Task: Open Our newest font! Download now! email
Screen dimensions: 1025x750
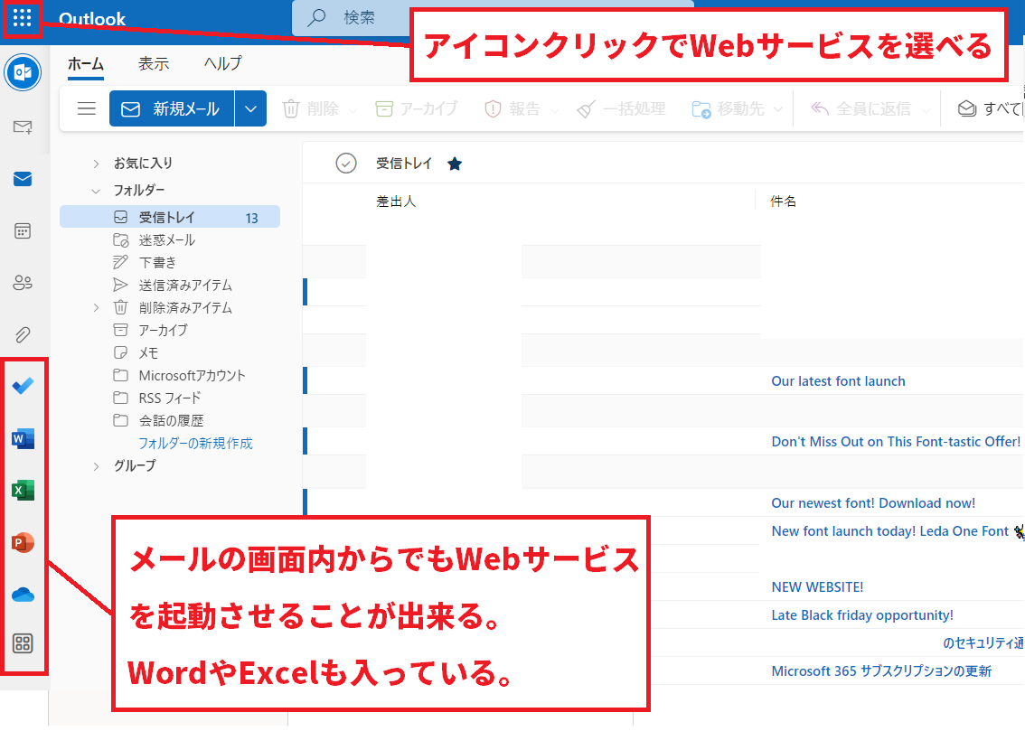Action: (873, 503)
